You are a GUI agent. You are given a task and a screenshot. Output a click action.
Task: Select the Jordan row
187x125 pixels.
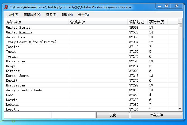[91, 56]
